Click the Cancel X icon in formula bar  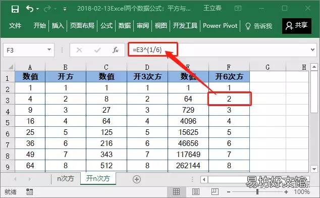(79, 50)
